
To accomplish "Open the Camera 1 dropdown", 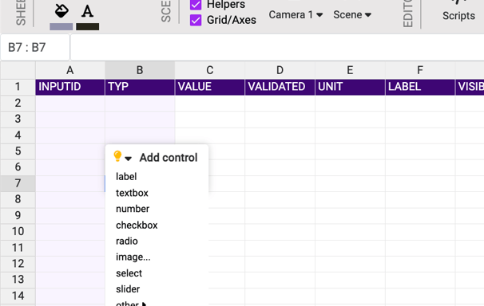I will 296,14.
